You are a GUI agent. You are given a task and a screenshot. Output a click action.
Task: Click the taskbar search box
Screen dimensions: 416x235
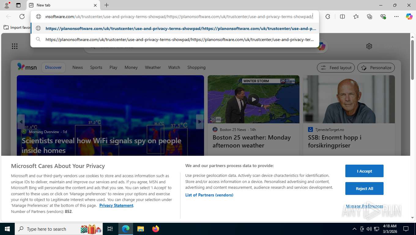point(59,229)
